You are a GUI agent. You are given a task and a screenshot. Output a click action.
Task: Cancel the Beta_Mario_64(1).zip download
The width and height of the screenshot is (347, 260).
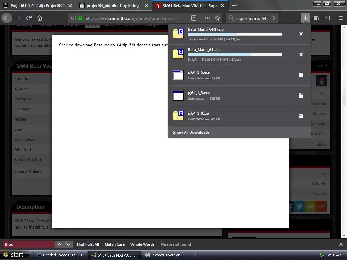coord(301,34)
